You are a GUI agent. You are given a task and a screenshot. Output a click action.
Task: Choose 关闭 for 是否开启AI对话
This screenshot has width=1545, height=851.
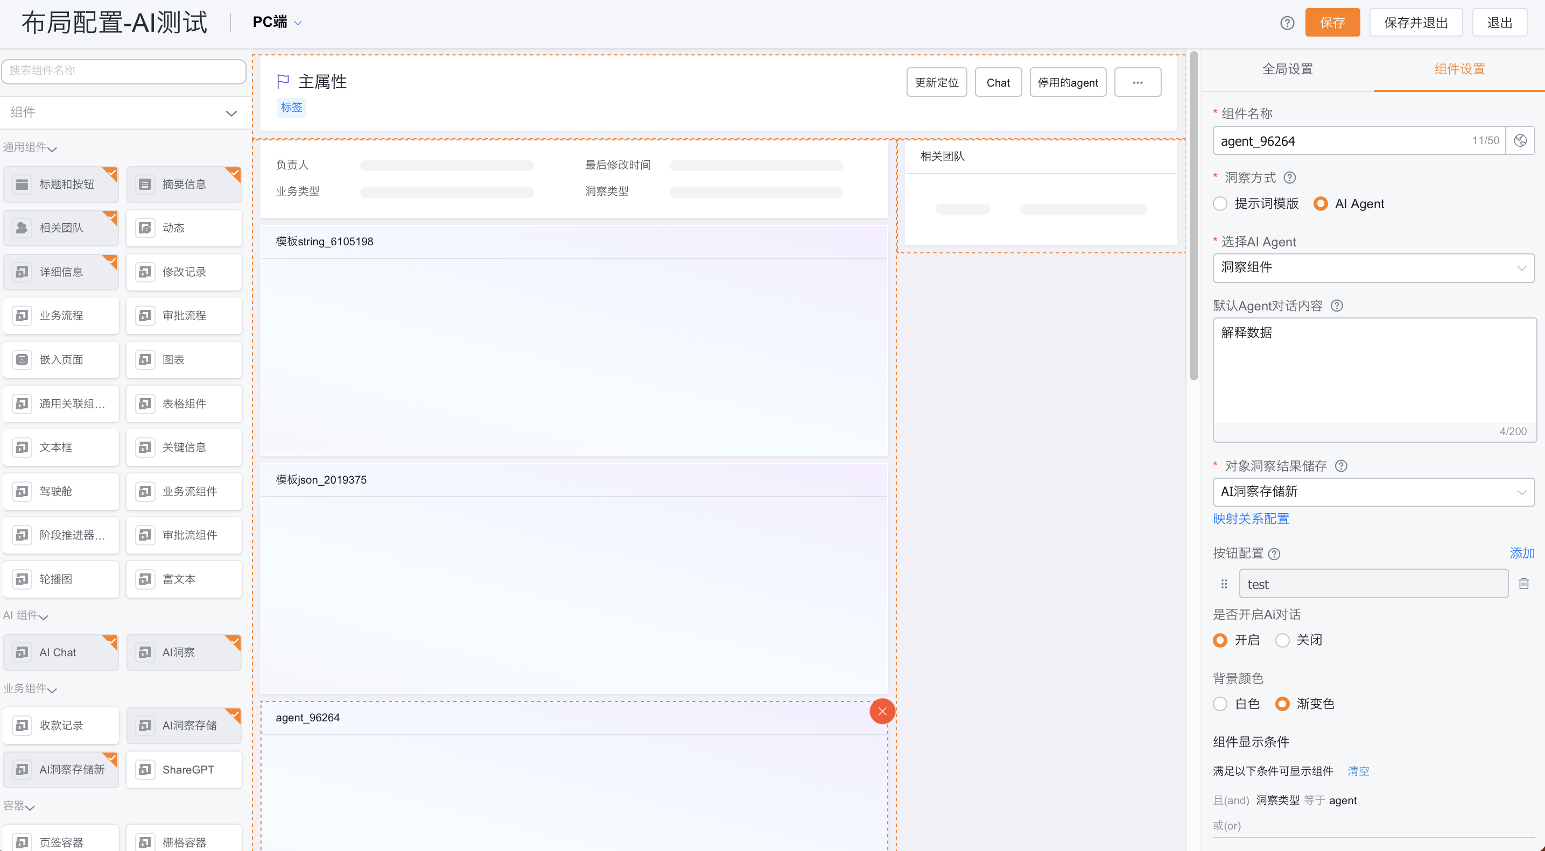[x=1282, y=640]
